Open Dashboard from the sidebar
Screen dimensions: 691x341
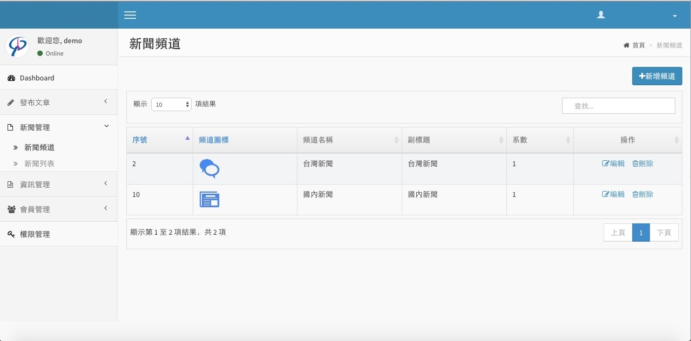37,78
